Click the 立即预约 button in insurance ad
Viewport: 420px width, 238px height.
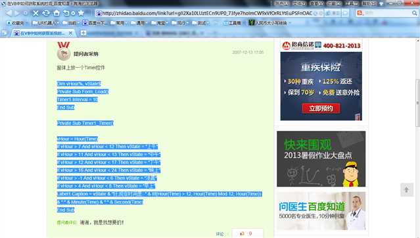pyautogui.click(x=321, y=108)
